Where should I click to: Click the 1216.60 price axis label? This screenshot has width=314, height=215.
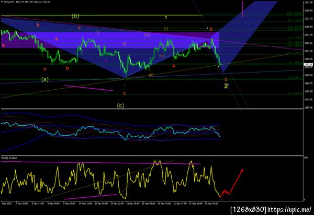point(309,27)
